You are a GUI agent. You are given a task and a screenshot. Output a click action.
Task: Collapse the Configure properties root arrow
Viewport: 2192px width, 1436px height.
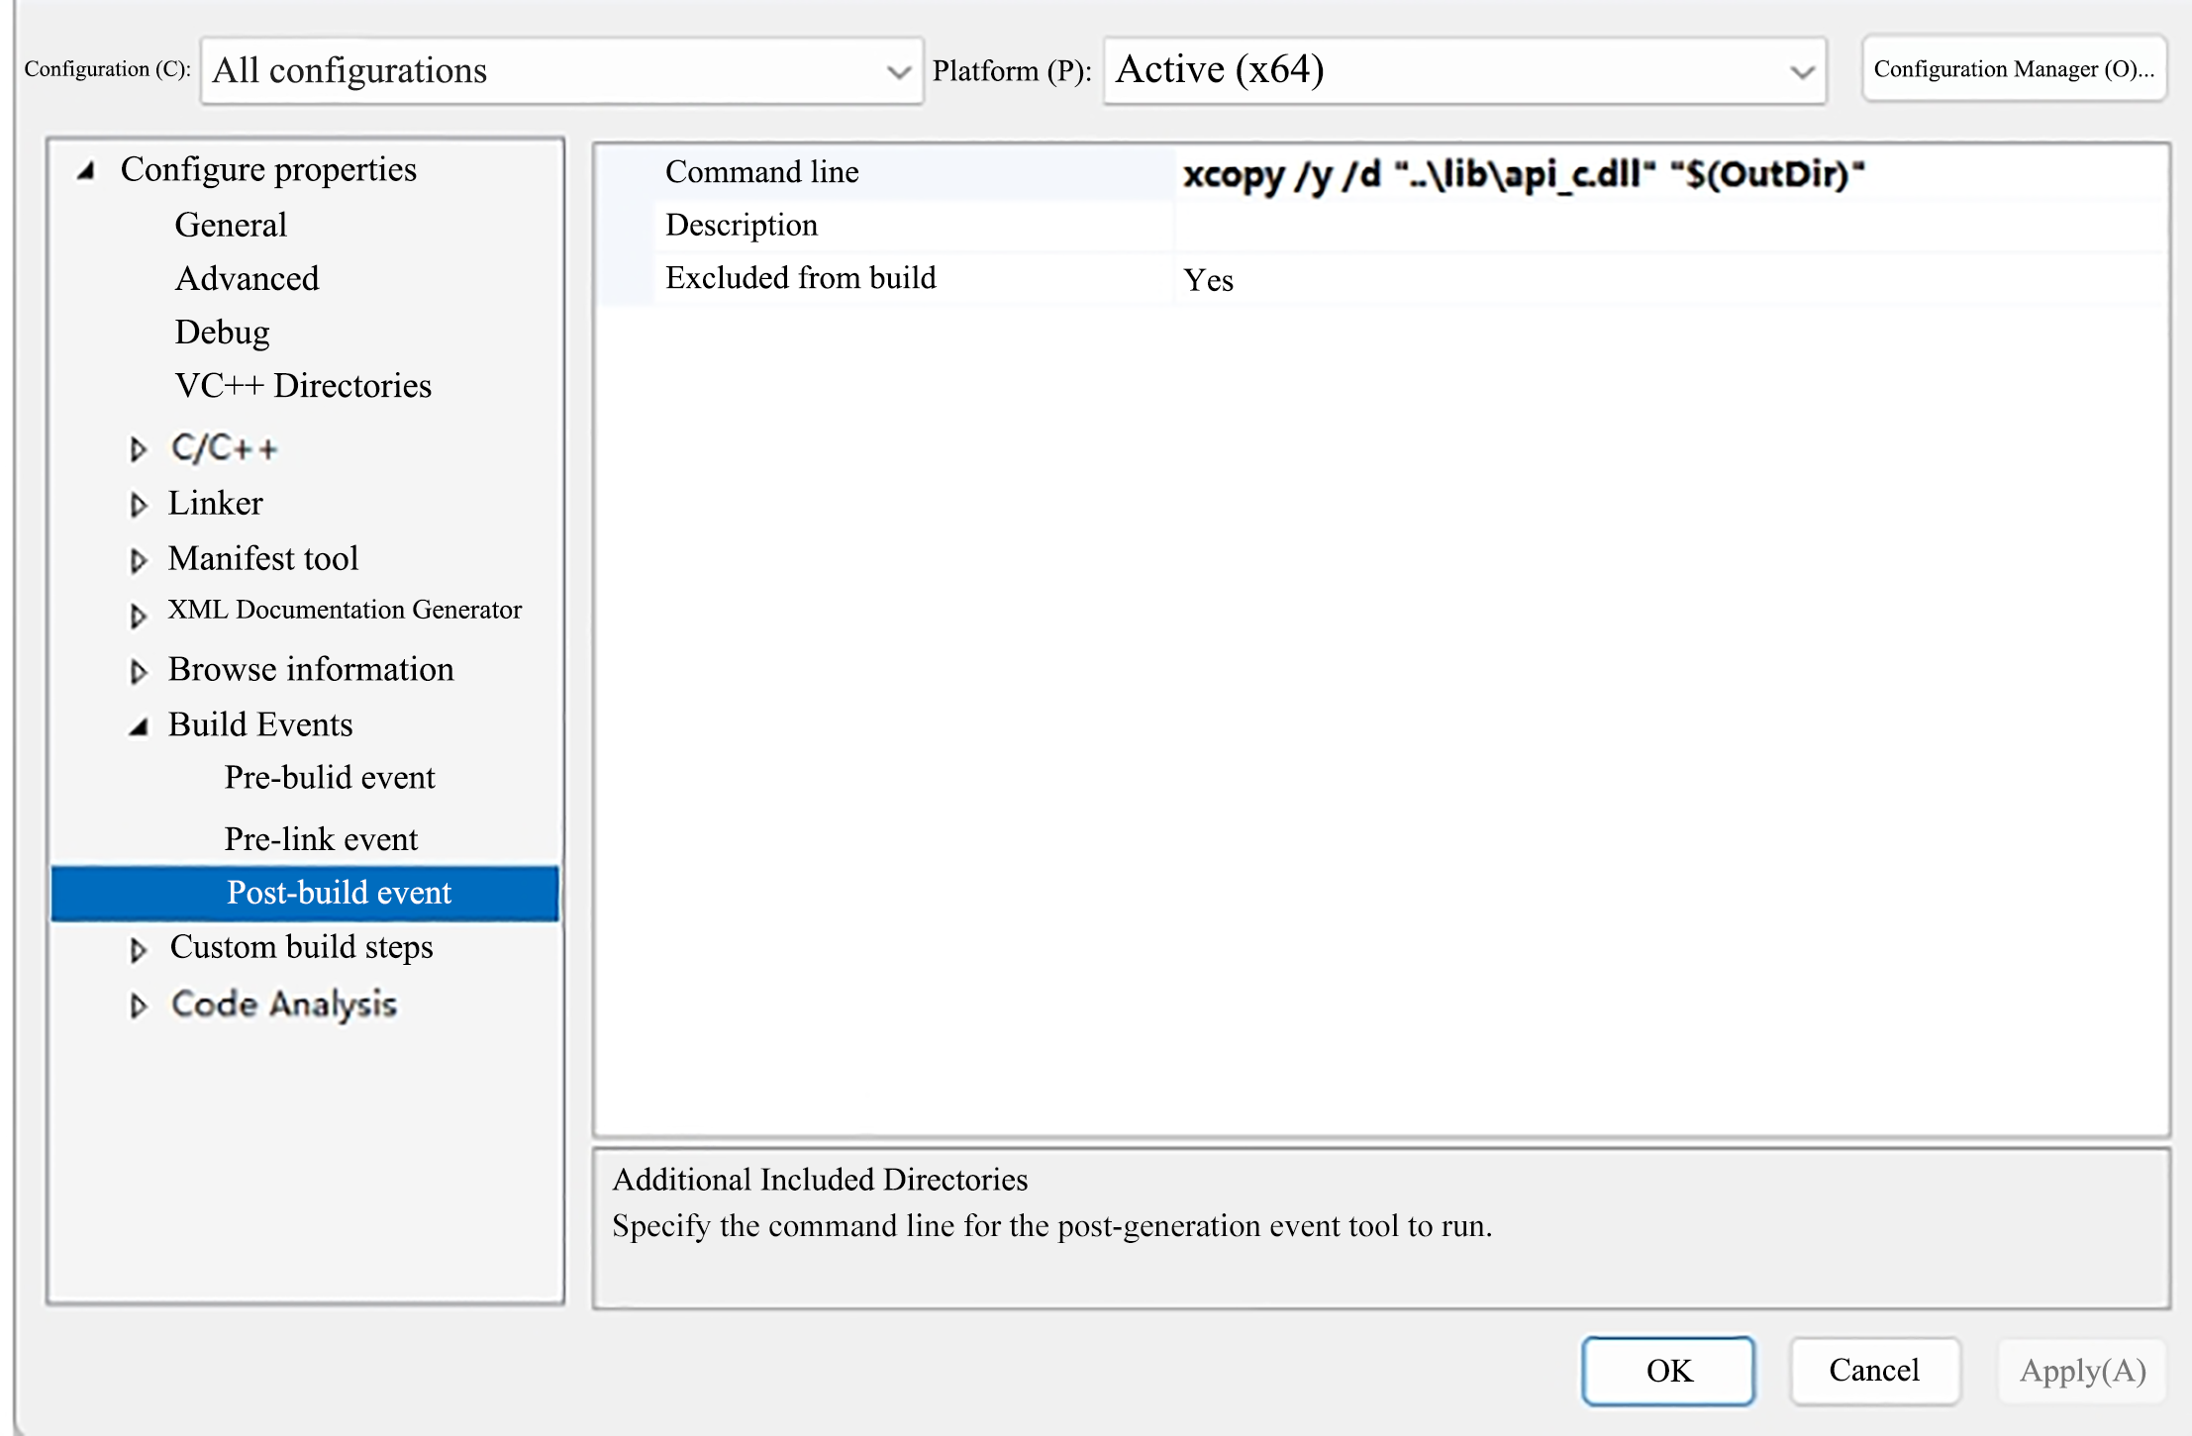[87, 171]
